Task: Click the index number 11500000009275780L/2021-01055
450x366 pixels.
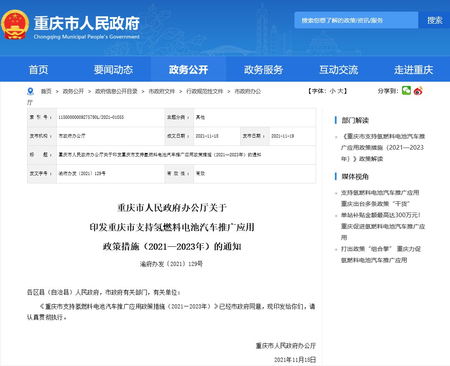Action: [x=91, y=117]
